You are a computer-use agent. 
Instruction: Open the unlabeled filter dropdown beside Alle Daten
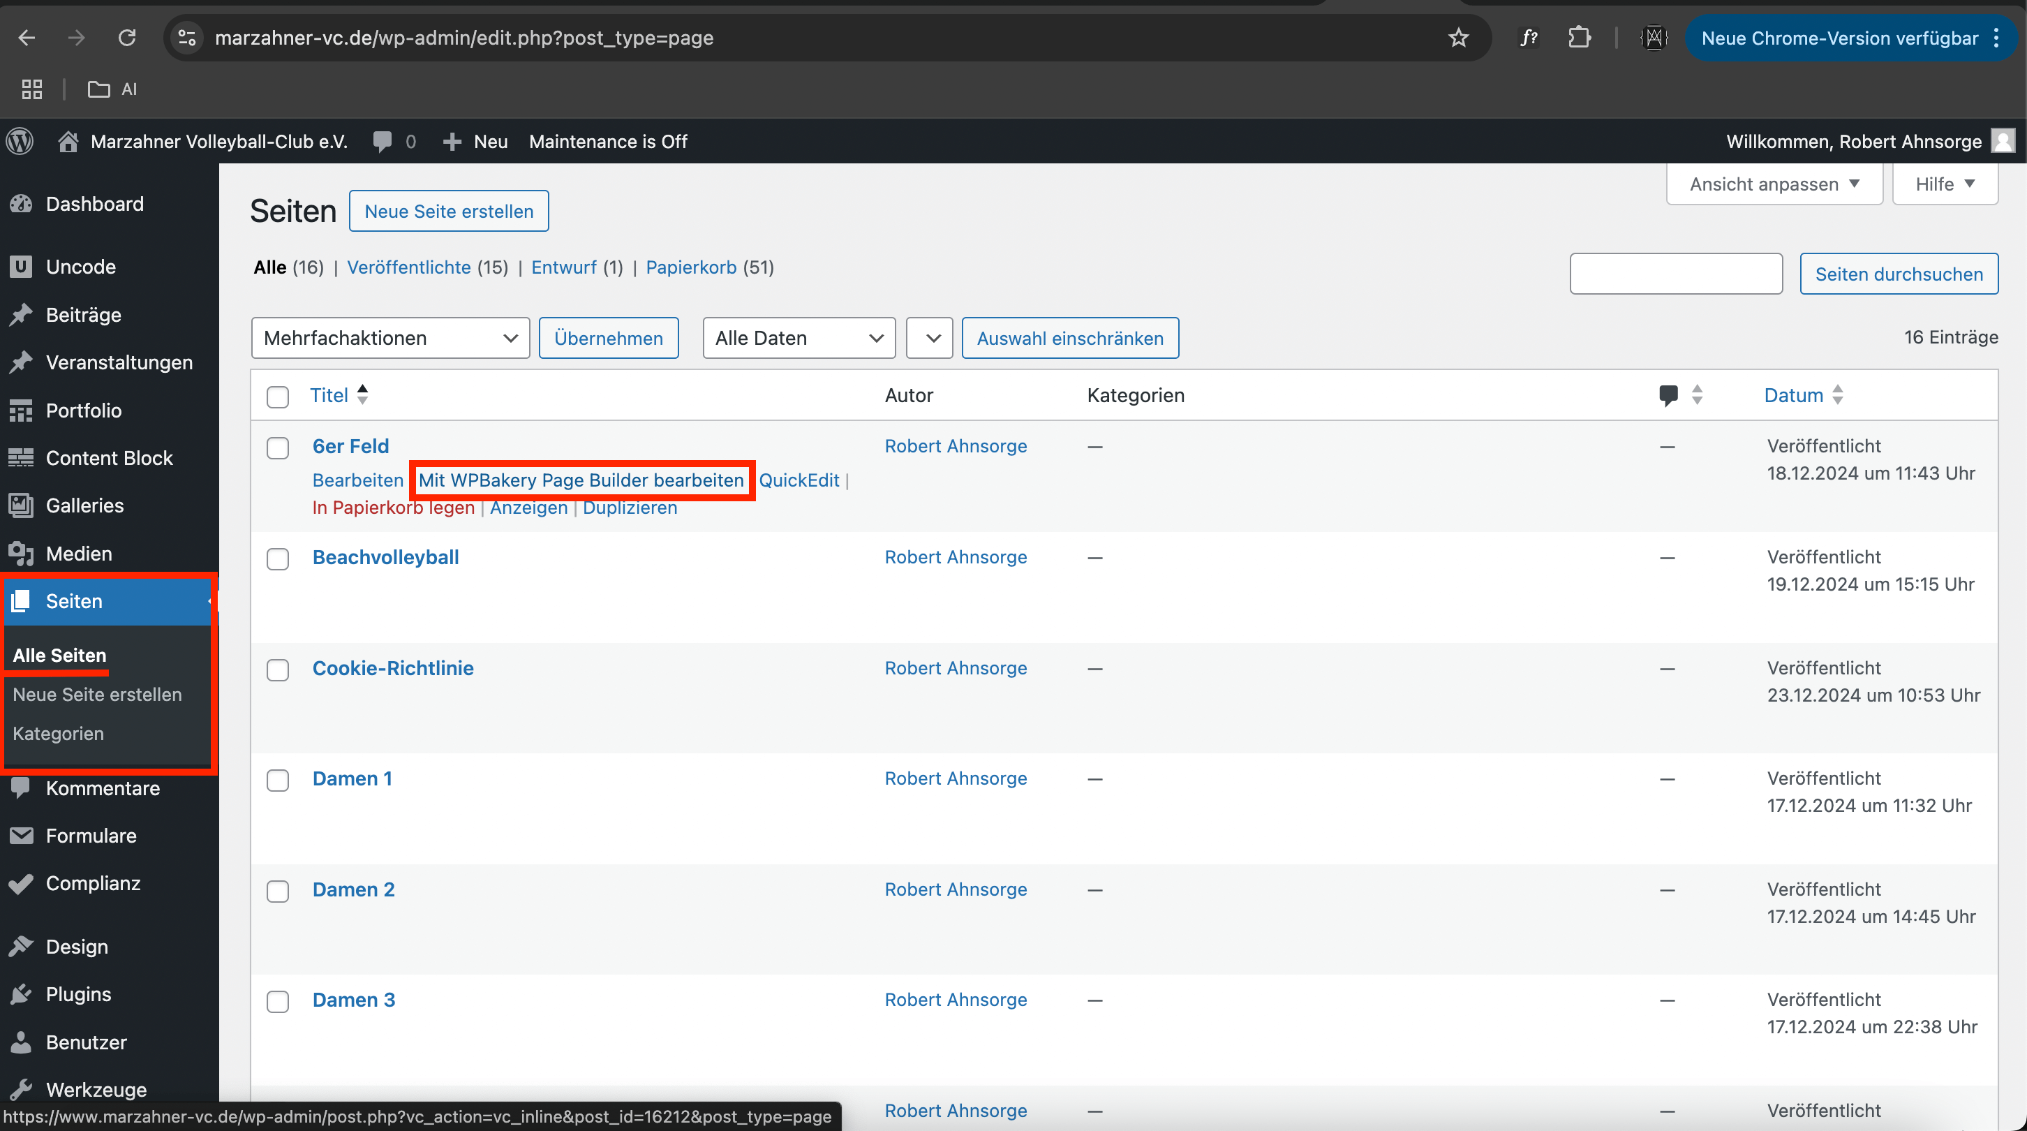929,339
